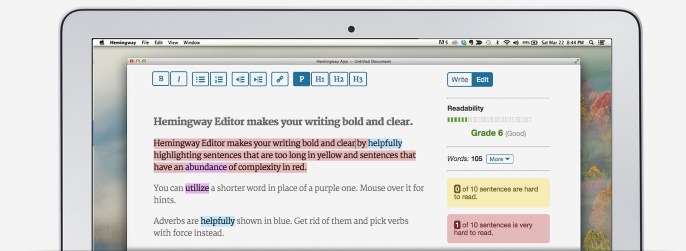Apply Heading 3 style with H3
The width and height of the screenshot is (686, 251).
point(358,79)
